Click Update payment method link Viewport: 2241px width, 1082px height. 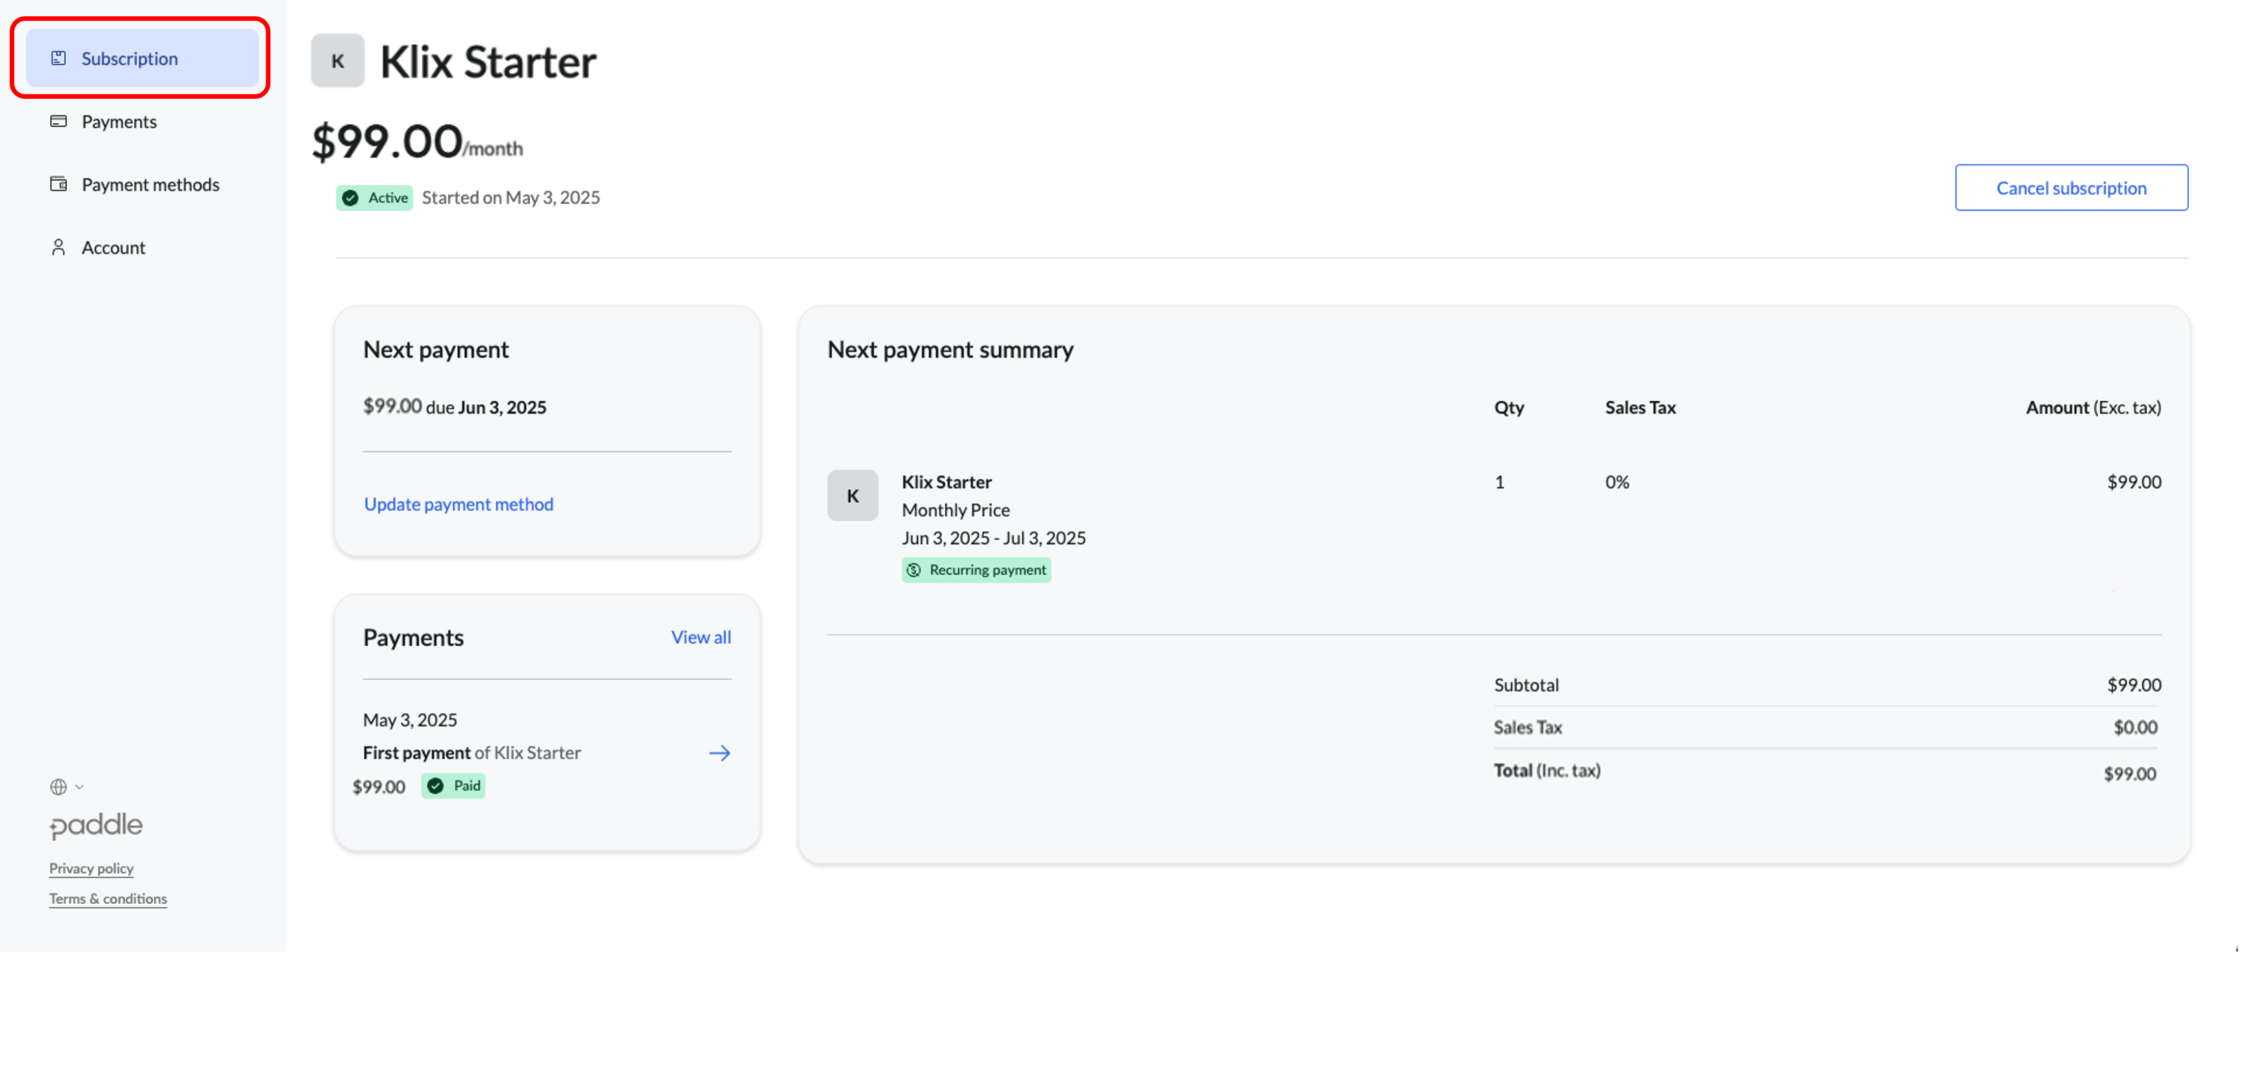click(x=458, y=505)
